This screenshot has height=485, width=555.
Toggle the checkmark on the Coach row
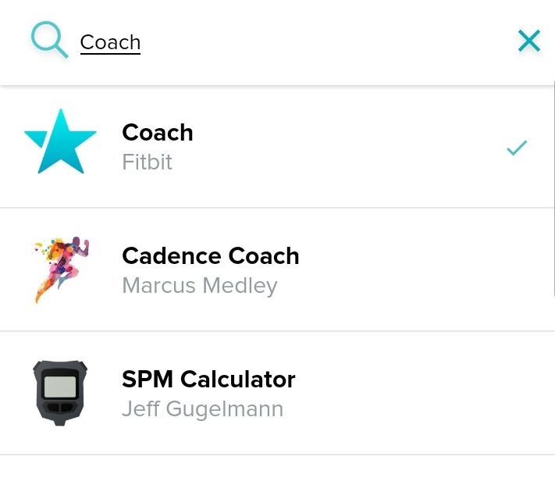click(517, 147)
